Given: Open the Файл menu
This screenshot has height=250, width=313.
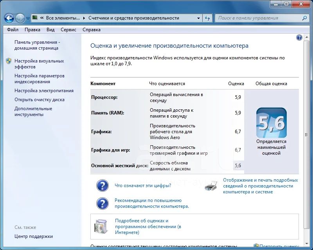Looking at the screenshot, I should [x=13, y=30].
